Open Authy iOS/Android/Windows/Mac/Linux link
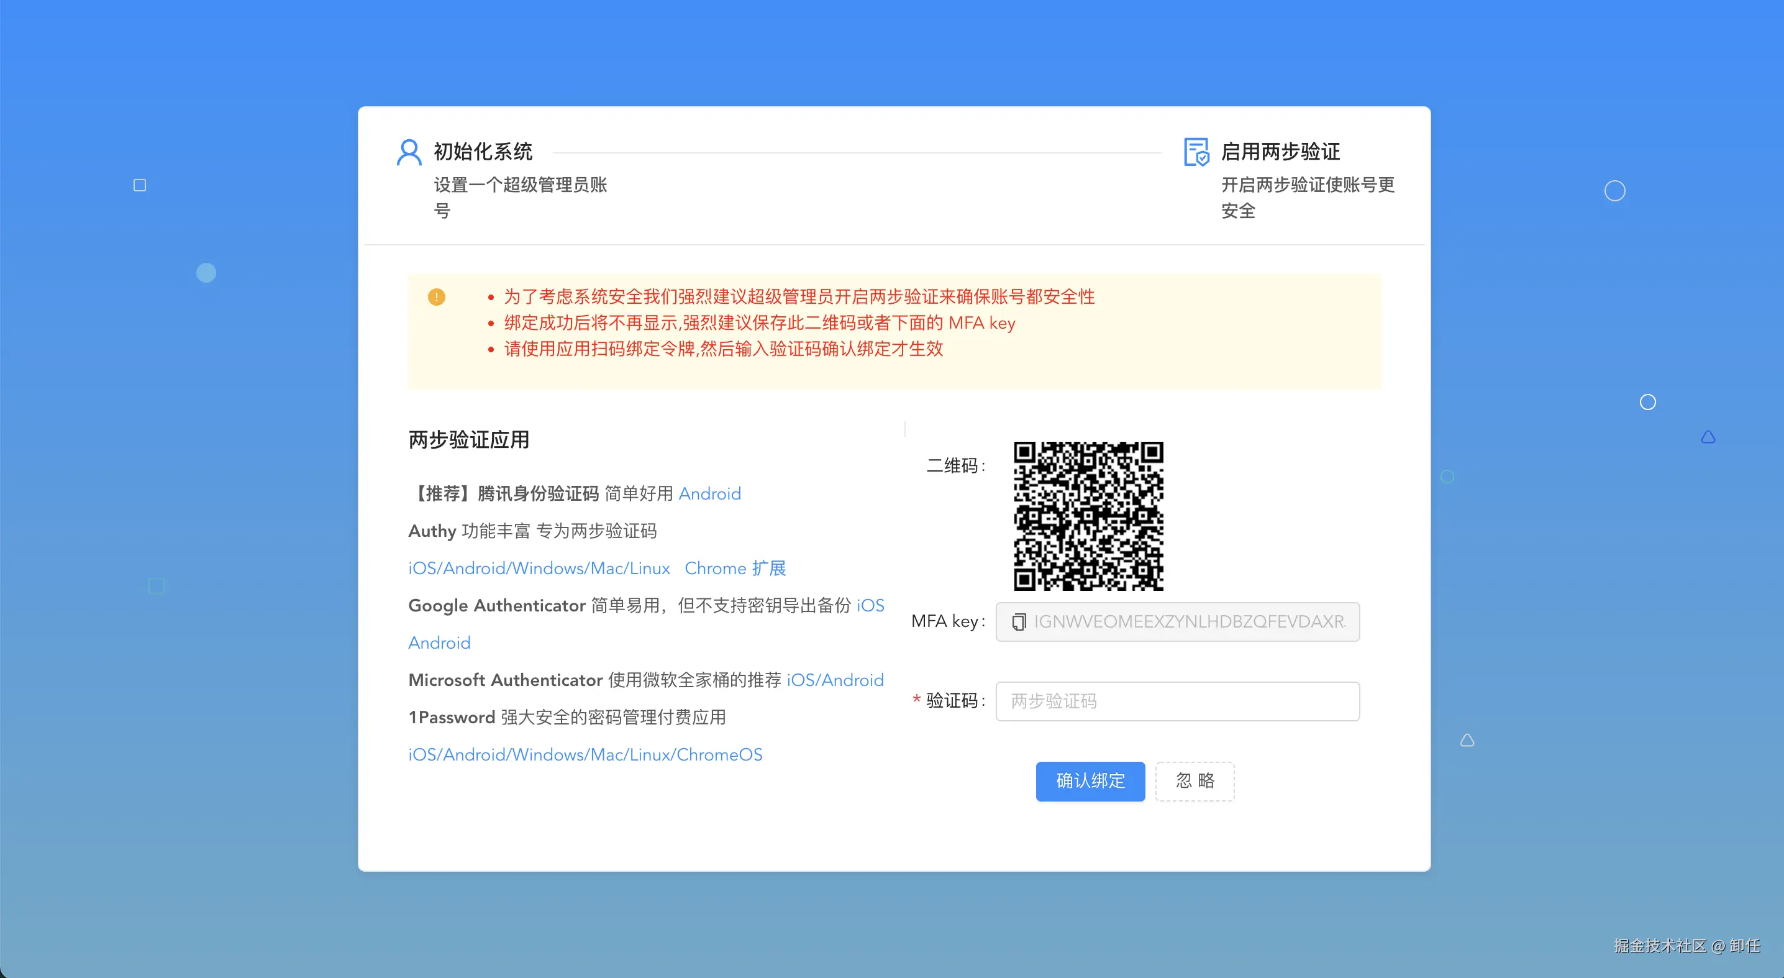The width and height of the screenshot is (1784, 978). point(539,569)
